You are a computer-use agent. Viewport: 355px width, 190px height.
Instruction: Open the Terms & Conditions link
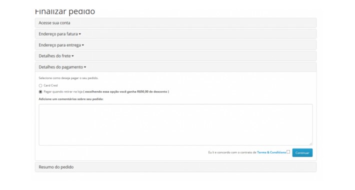271,152
